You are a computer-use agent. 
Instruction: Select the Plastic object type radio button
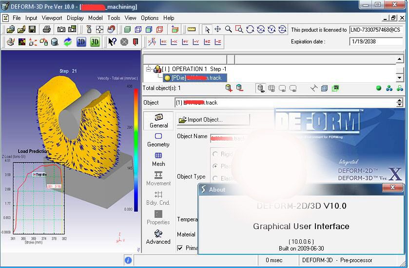point(215,166)
